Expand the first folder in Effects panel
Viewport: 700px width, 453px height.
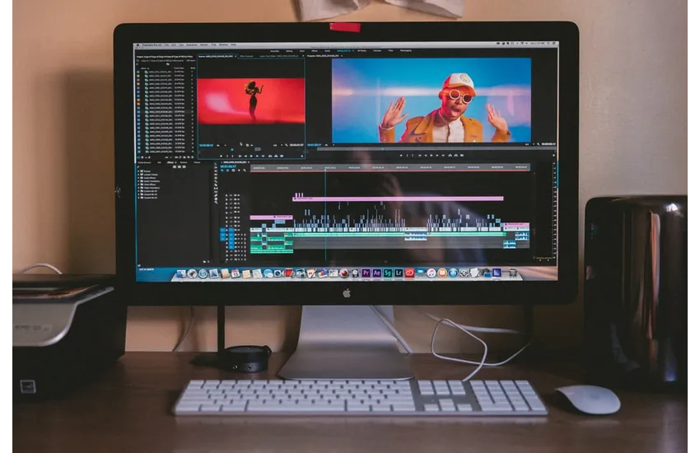point(140,170)
